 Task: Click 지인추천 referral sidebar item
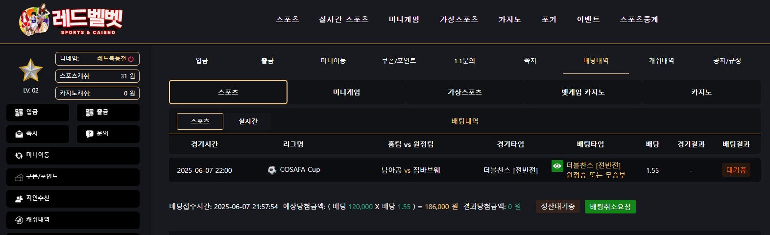73,198
